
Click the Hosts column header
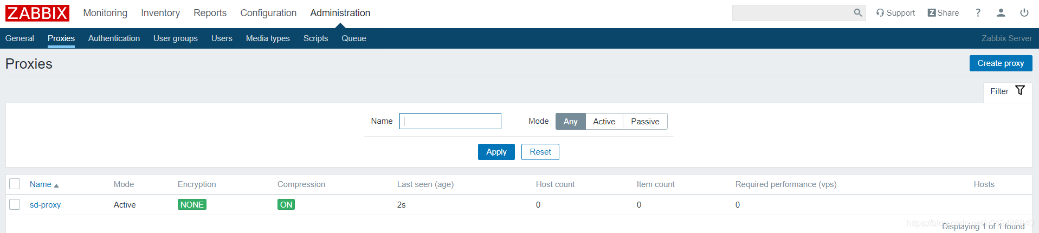(x=984, y=184)
